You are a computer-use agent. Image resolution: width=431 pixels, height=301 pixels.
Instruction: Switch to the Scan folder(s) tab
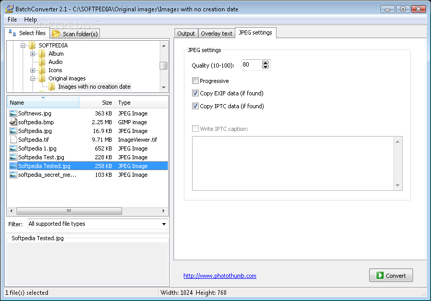pos(75,34)
